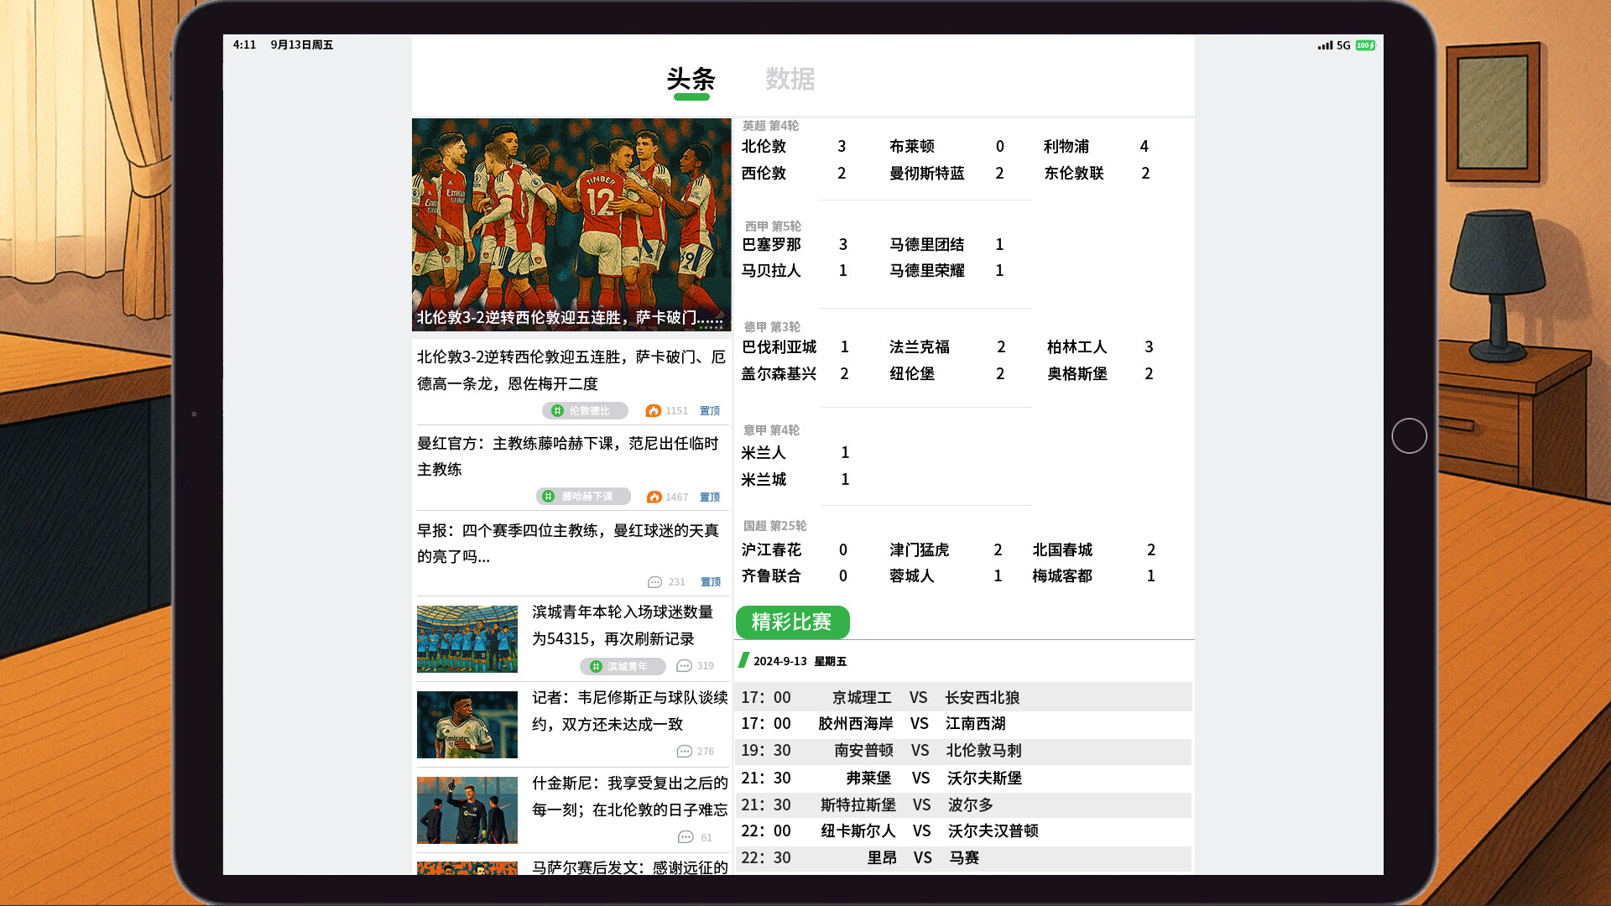1611x906 pixels.
Task: Click the flame icon beside 1151
Action: (653, 410)
